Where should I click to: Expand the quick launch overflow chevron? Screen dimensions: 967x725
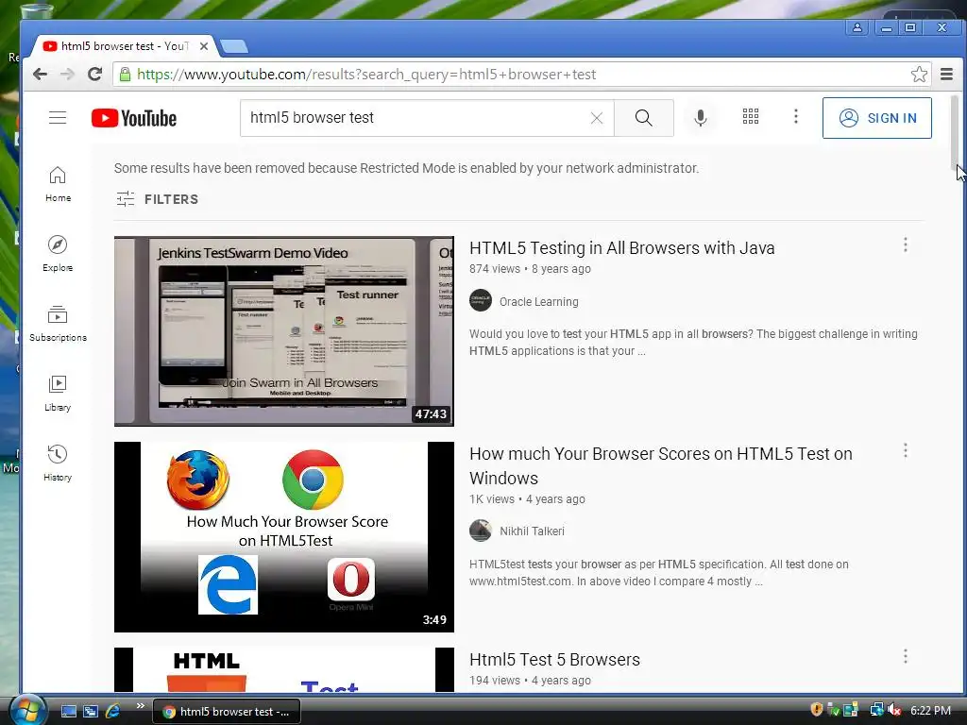click(x=140, y=706)
